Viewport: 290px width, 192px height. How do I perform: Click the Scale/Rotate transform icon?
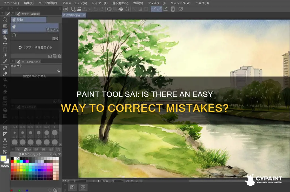[x=127, y=9]
